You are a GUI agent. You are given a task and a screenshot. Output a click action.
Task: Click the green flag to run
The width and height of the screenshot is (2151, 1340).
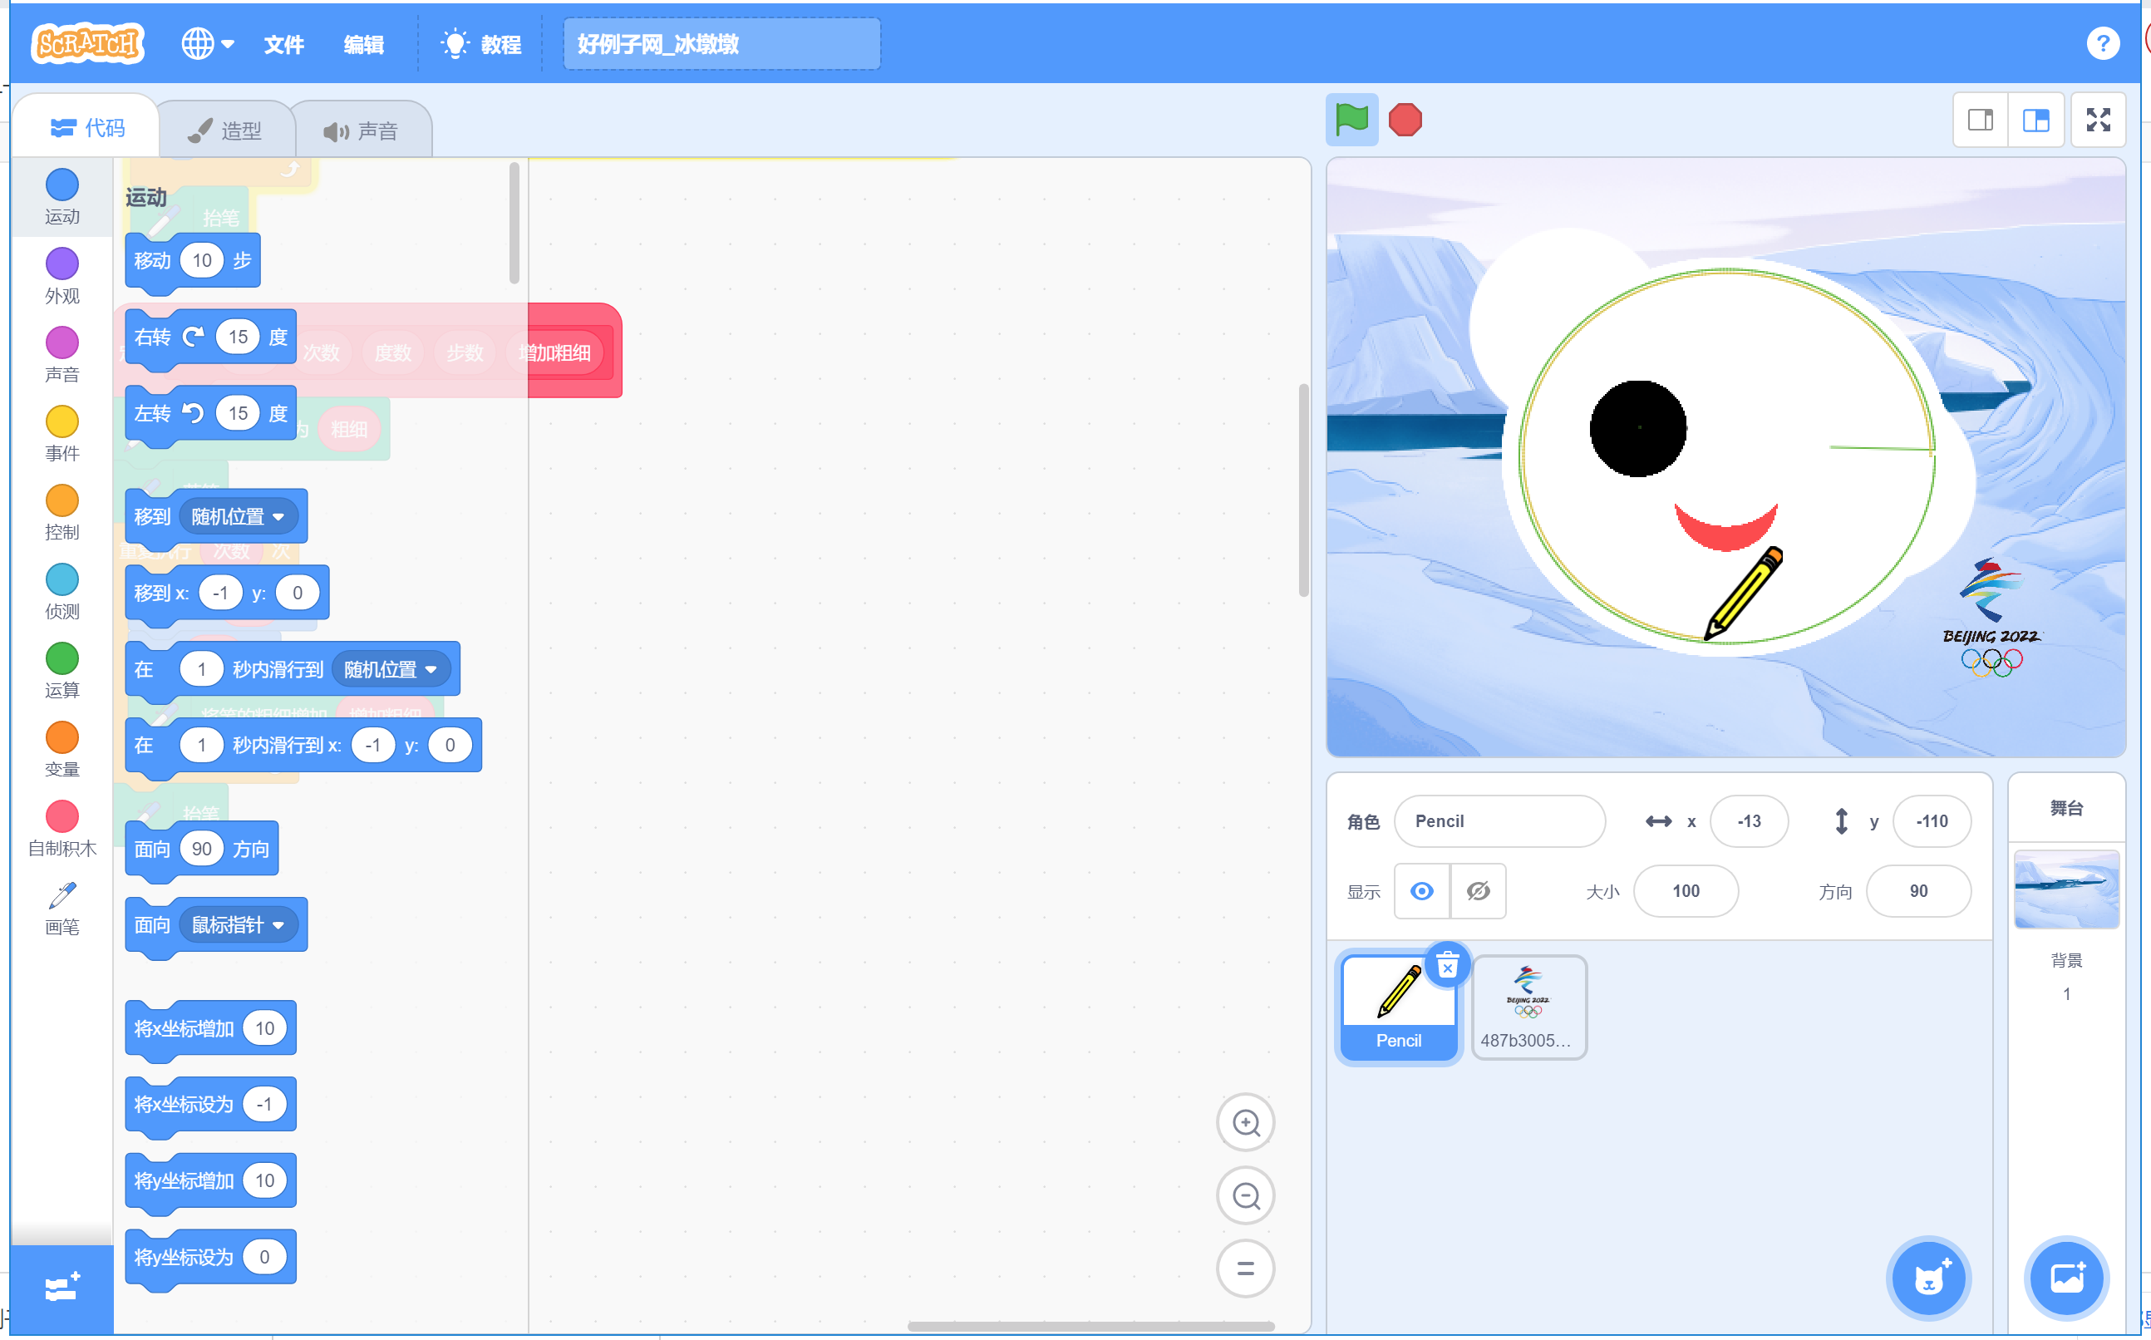click(x=1351, y=119)
